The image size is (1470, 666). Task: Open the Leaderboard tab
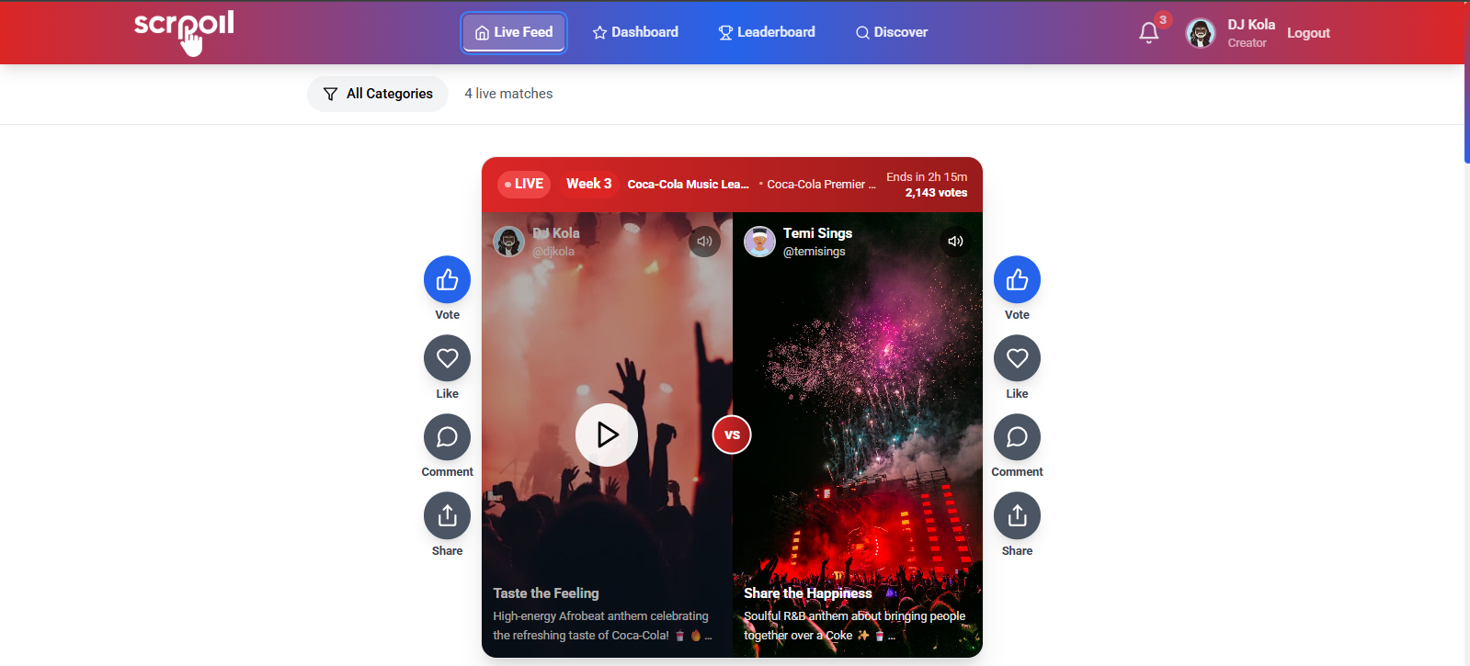(767, 32)
